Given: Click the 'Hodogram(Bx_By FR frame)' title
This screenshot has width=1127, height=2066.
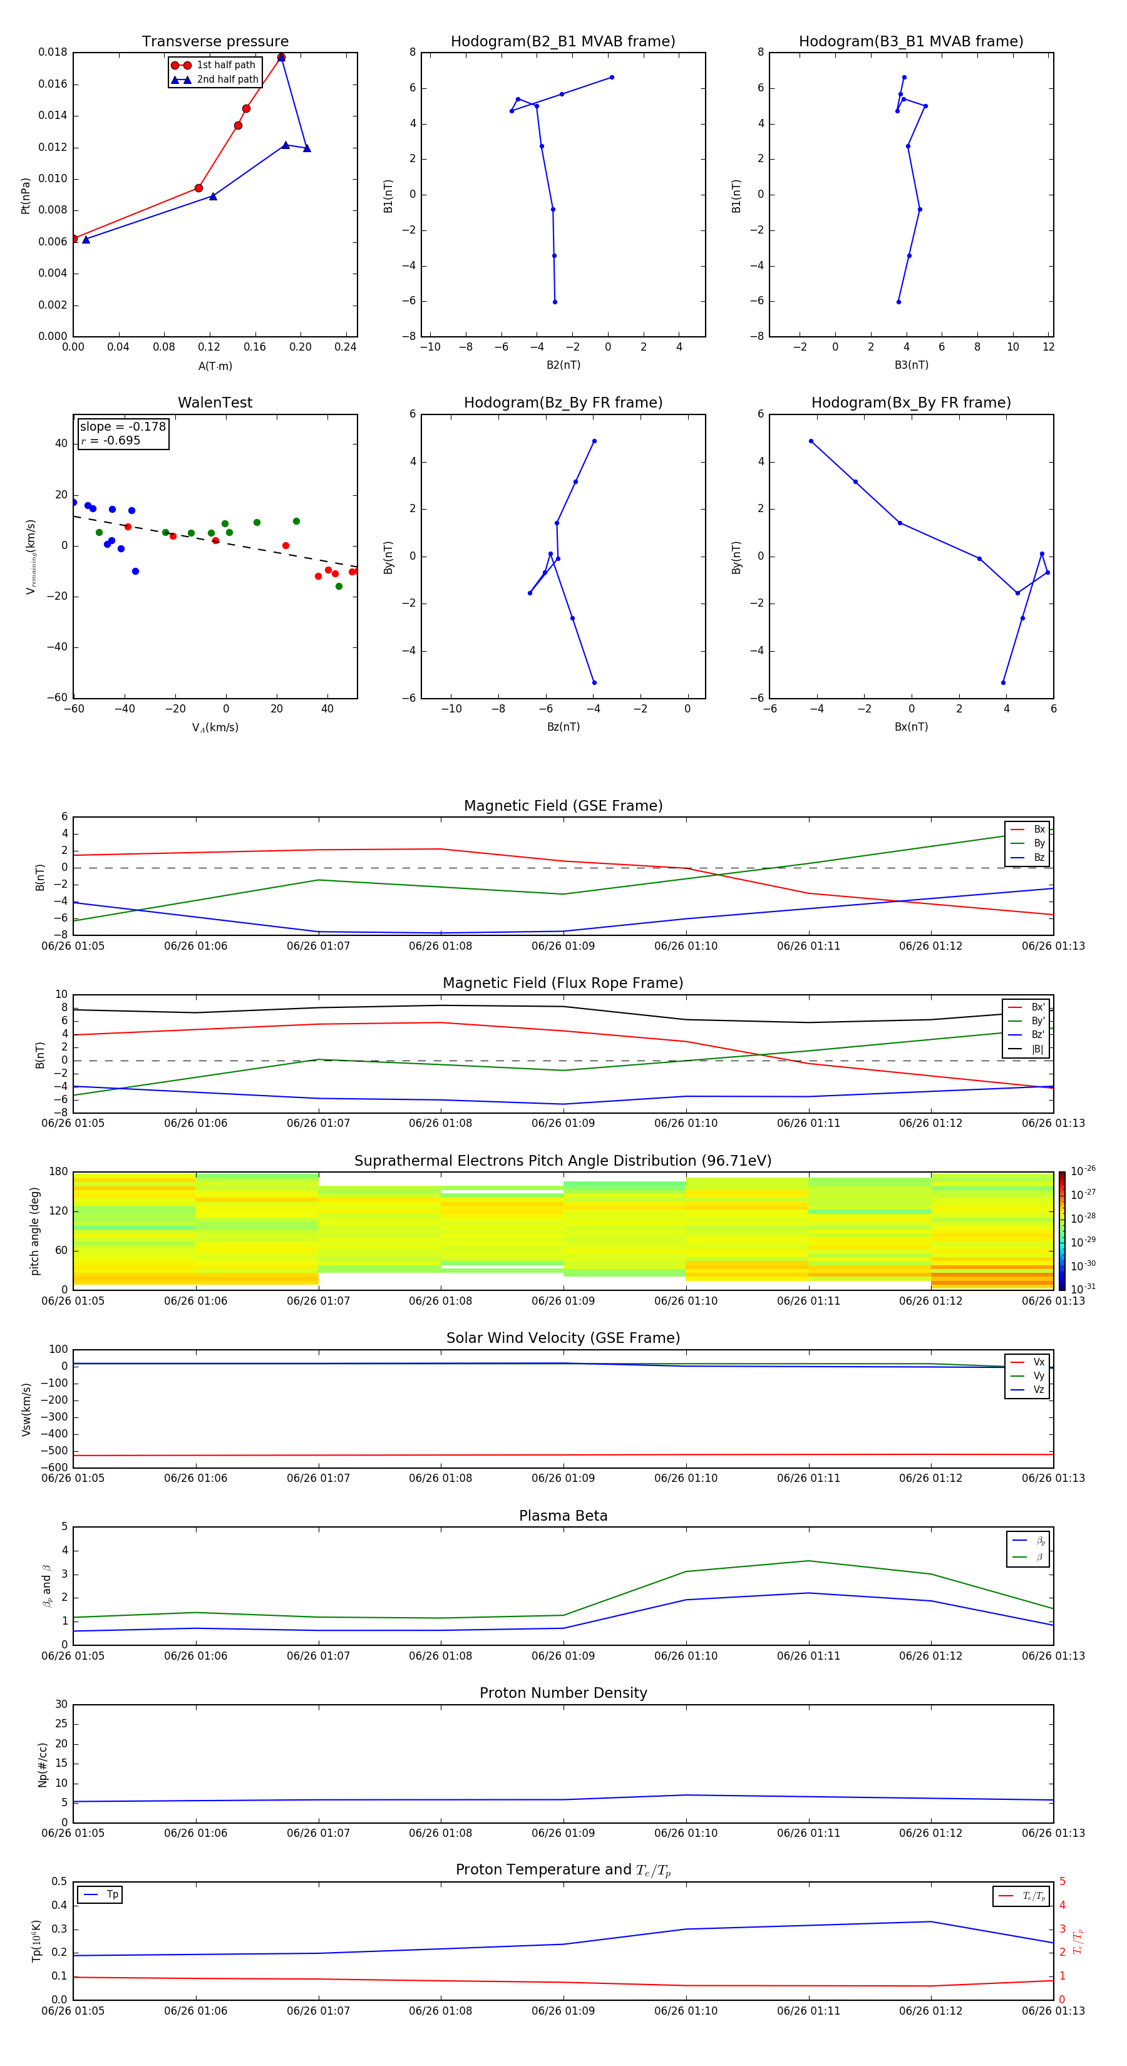Looking at the screenshot, I should [x=911, y=403].
